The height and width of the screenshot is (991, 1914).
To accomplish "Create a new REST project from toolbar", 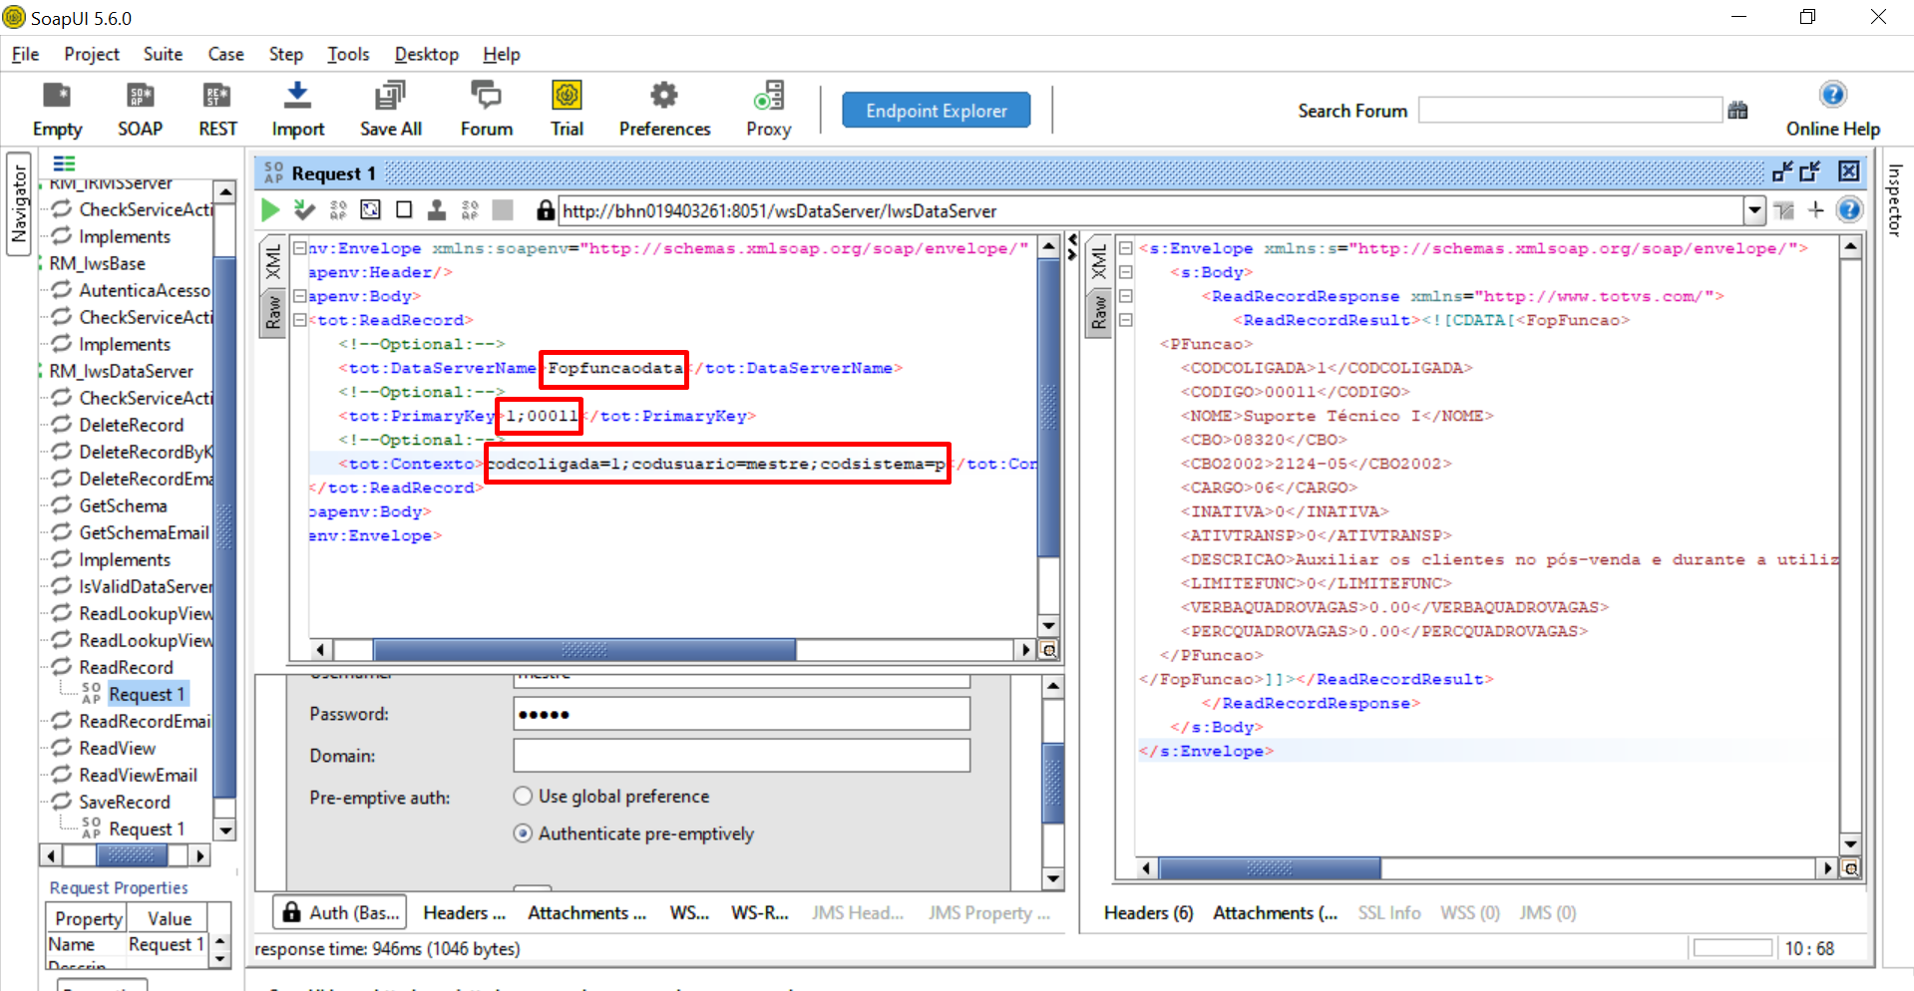I will click(217, 97).
